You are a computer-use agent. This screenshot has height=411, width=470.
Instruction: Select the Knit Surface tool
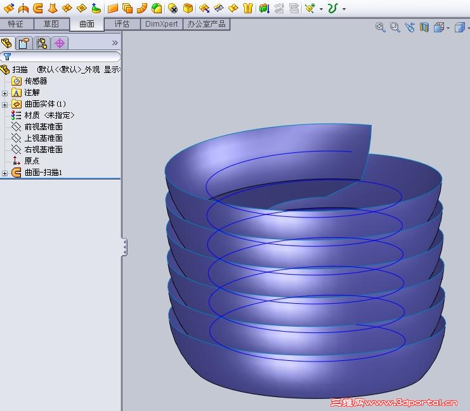248,8
